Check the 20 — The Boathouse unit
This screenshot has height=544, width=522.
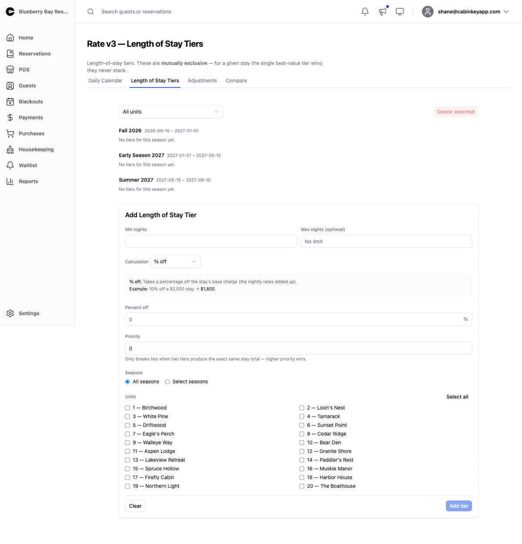[302, 486]
